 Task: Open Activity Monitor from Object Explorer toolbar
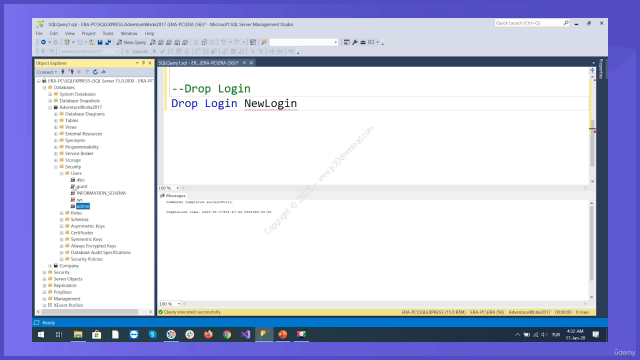coord(103,72)
